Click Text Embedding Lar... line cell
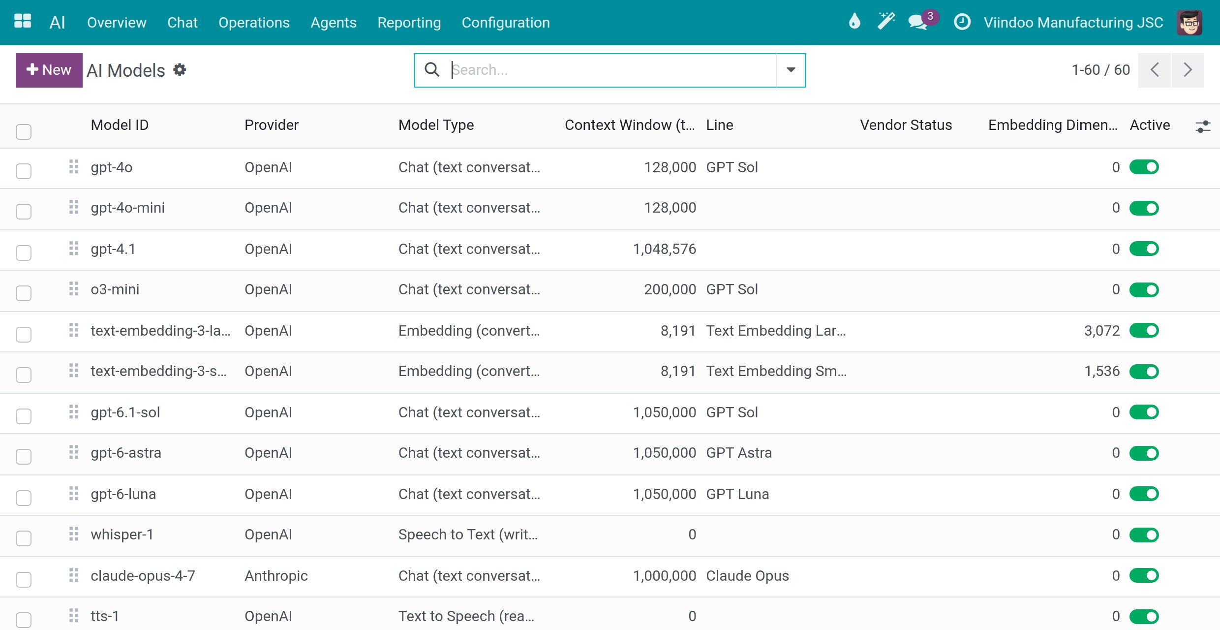The height and width of the screenshot is (630, 1220). 776,331
